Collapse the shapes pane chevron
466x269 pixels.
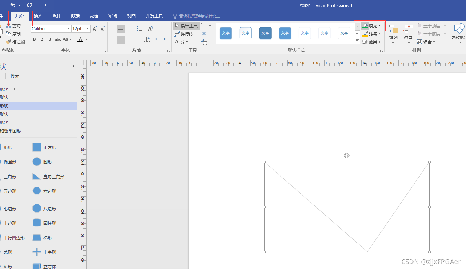point(74,66)
